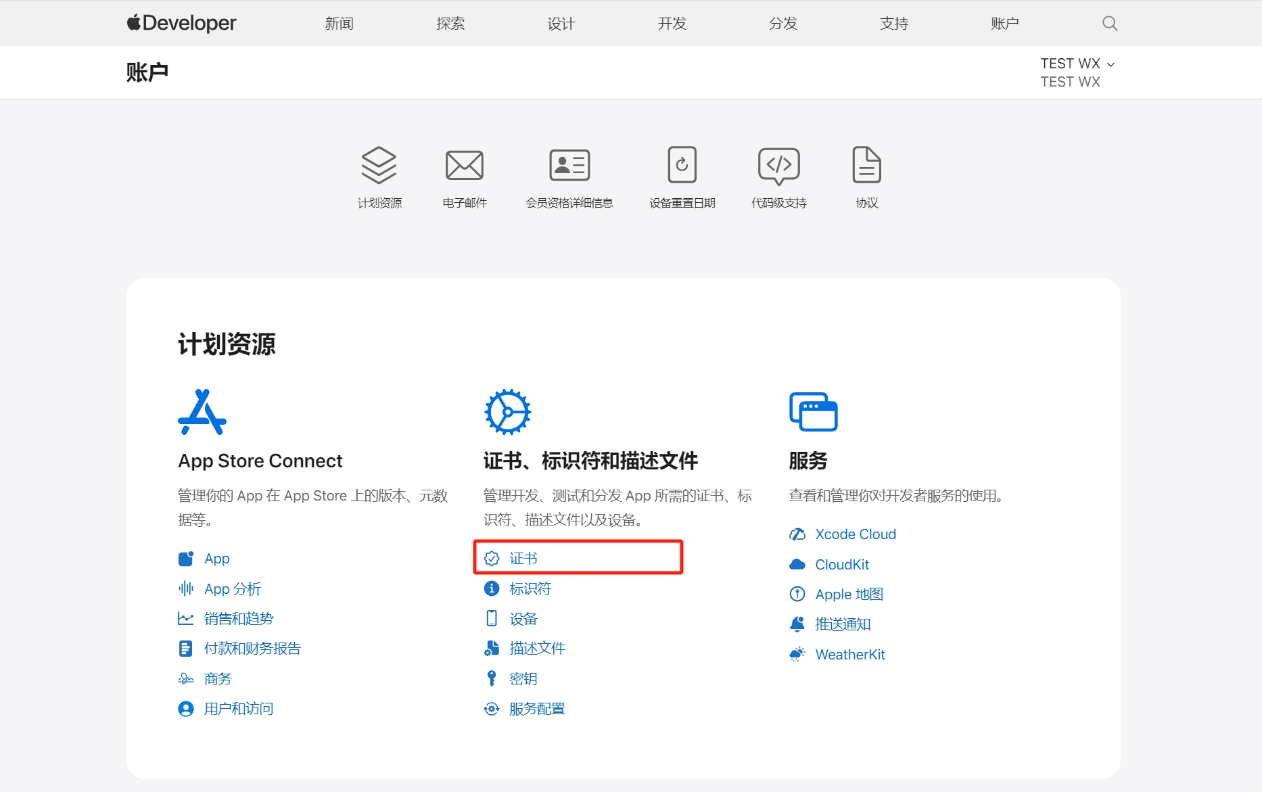Screen dimensions: 1262x792
Task: Open the 探索 menu
Action: pyautogui.click(x=450, y=24)
